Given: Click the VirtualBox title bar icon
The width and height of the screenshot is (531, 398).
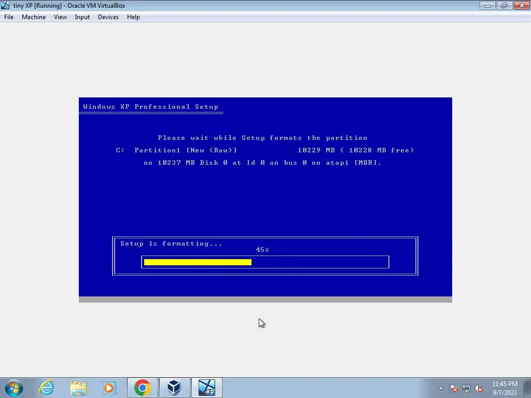Looking at the screenshot, I should click(x=5, y=5).
